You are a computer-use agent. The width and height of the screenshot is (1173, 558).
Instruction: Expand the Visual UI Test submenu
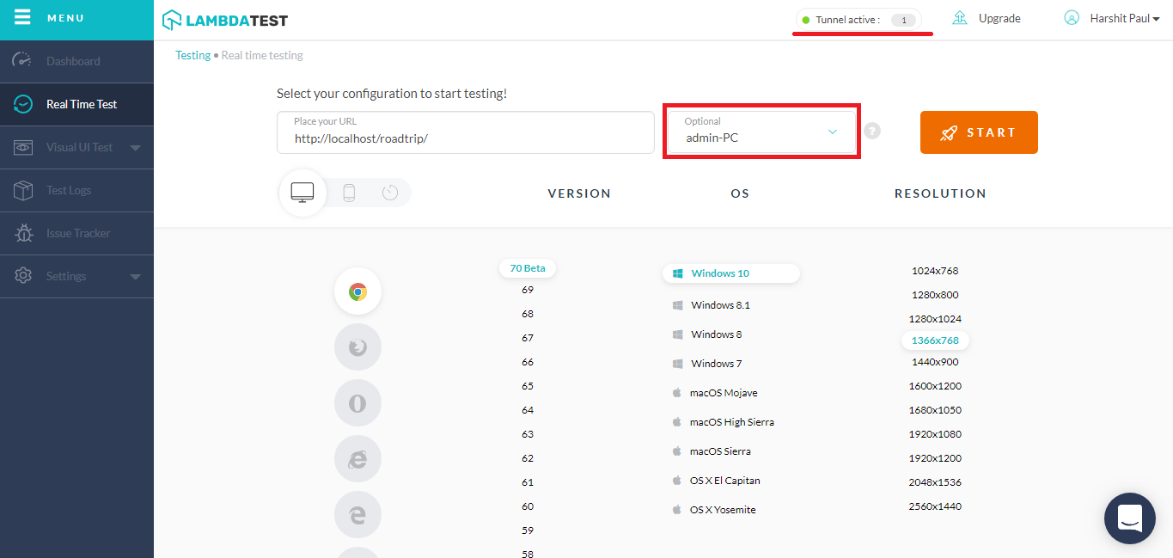[135, 148]
